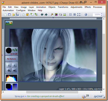Click the JpCHA² label in status bar

tap(99, 96)
